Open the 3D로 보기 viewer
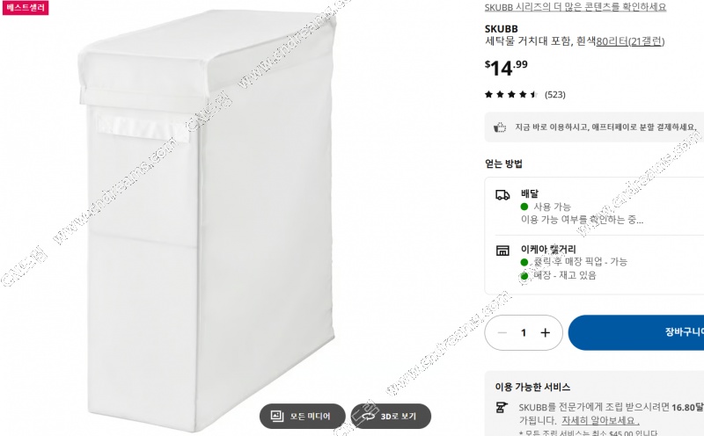Image resolution: width=704 pixels, height=436 pixels. 391,417
